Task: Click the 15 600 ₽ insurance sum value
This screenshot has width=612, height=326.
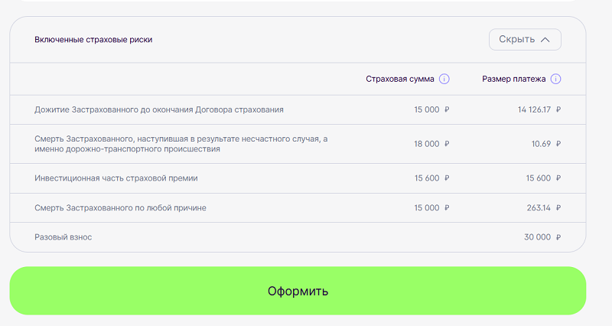Action: tap(431, 178)
